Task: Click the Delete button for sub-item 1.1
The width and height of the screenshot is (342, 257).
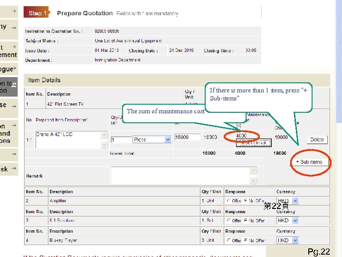Action: pyautogui.click(x=317, y=139)
